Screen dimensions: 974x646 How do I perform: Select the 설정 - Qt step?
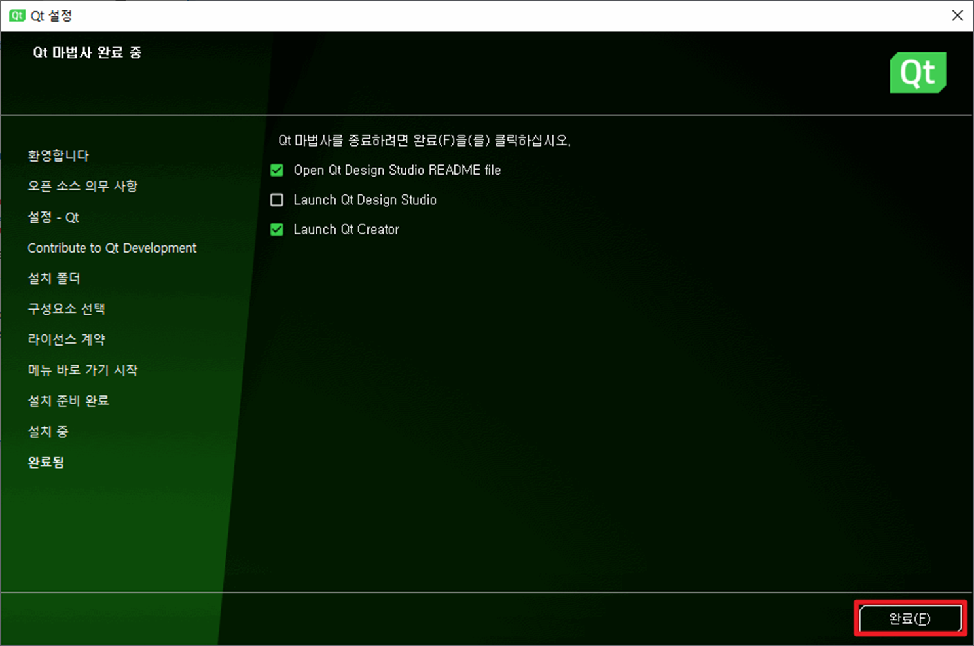pos(53,217)
